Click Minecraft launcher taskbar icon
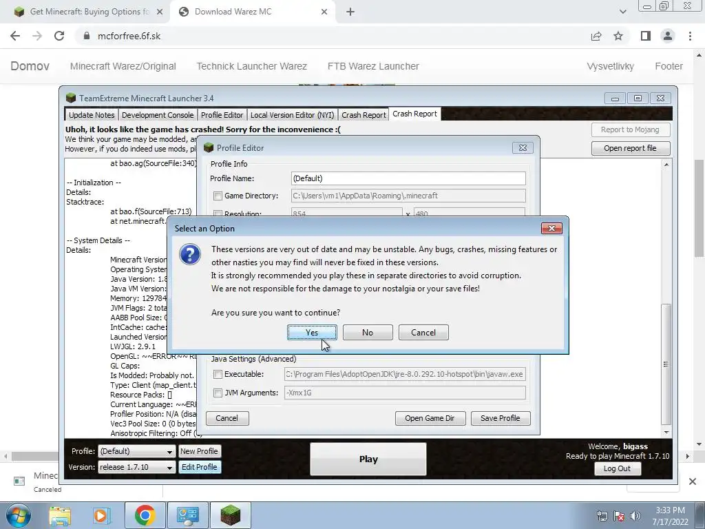Viewport: 705px width, 529px height. (x=231, y=515)
